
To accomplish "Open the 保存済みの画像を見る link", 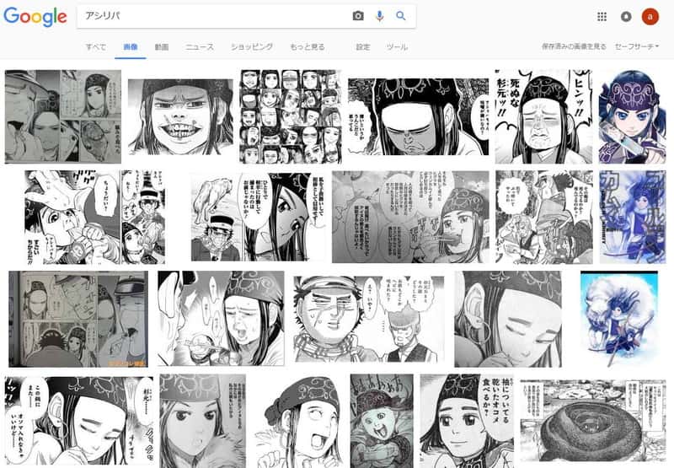I will pyautogui.click(x=574, y=46).
